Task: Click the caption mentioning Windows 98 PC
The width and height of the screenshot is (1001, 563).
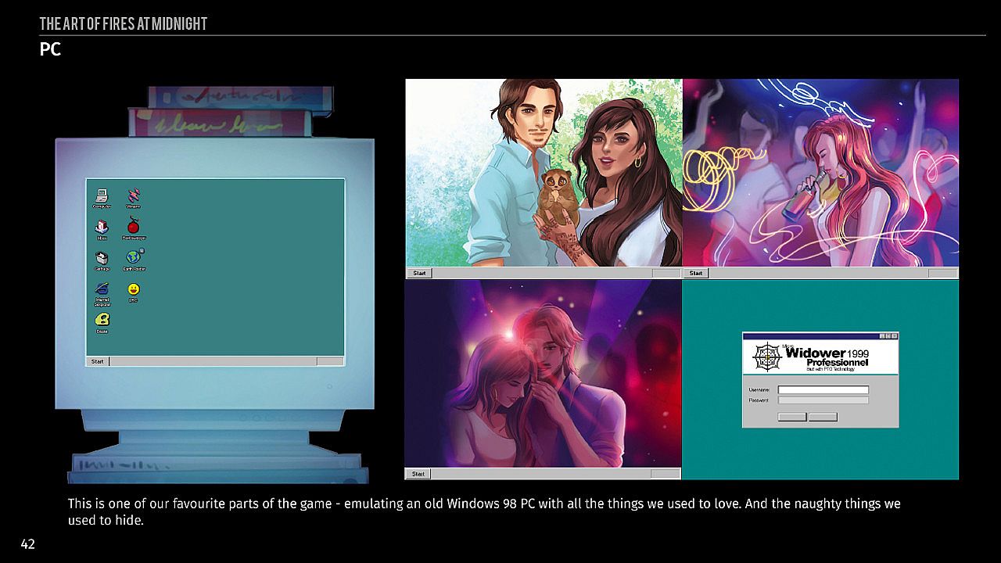Action: (x=484, y=511)
